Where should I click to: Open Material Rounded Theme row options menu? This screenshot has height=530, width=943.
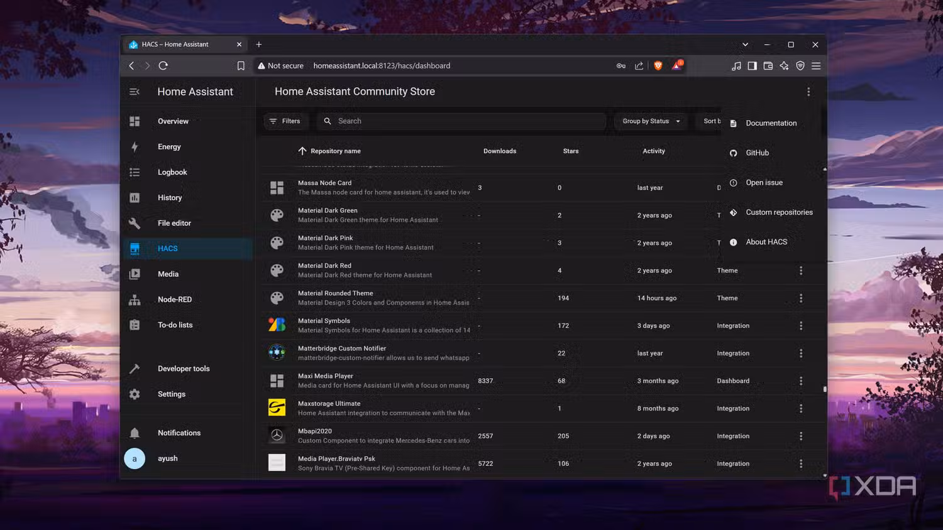pyautogui.click(x=801, y=298)
